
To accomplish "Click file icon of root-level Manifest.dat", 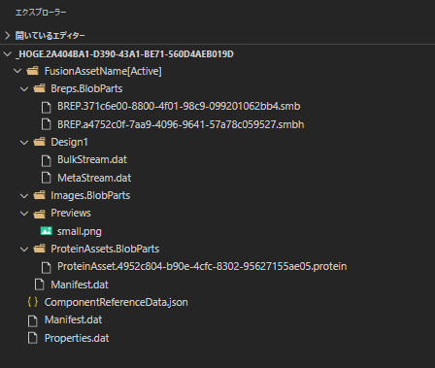I will (x=33, y=320).
